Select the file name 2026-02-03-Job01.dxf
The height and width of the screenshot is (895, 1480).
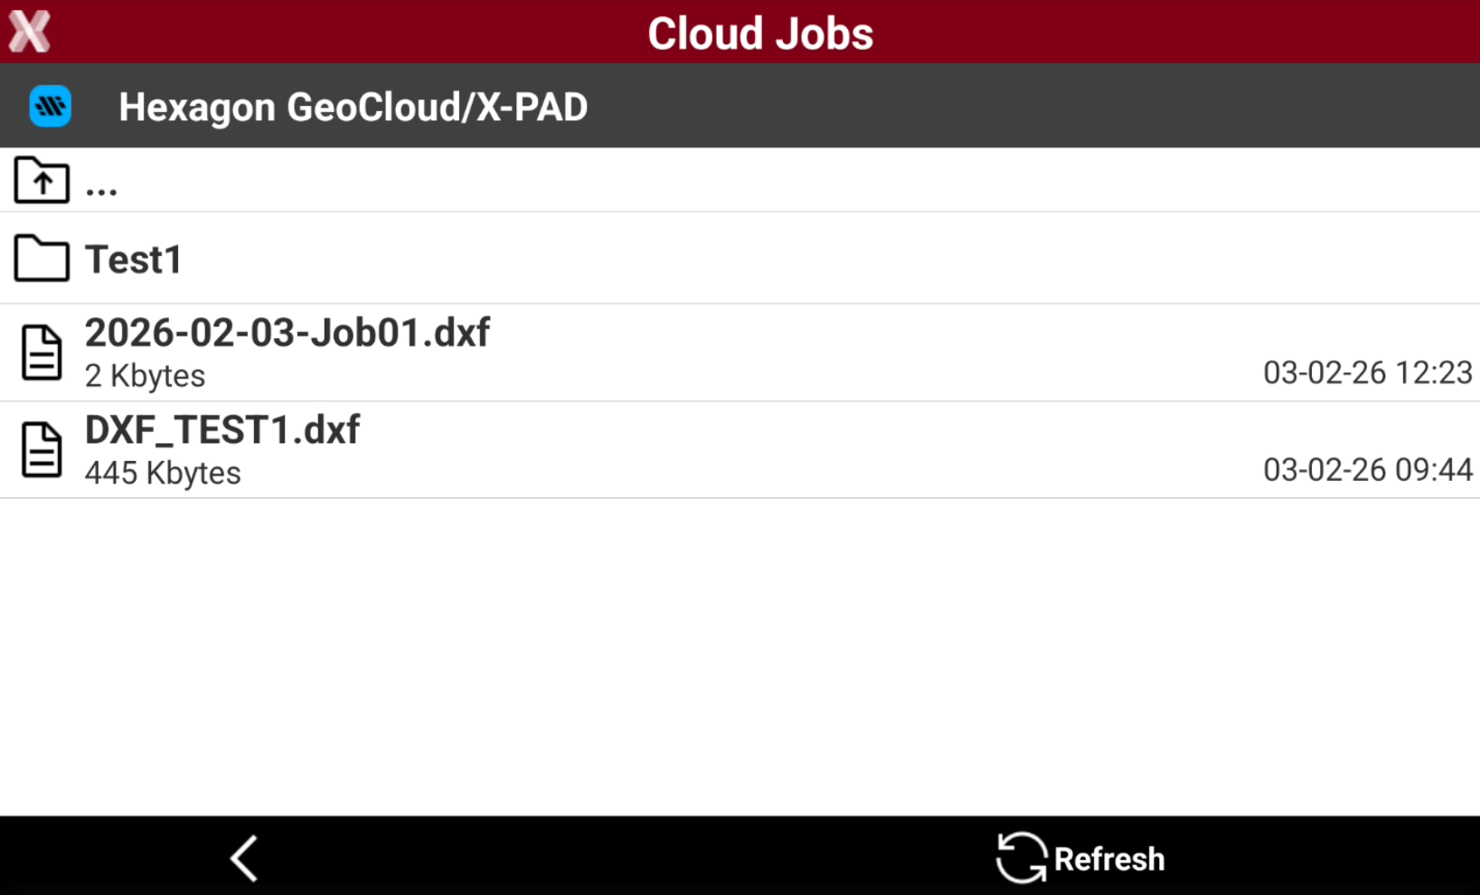[x=288, y=334]
